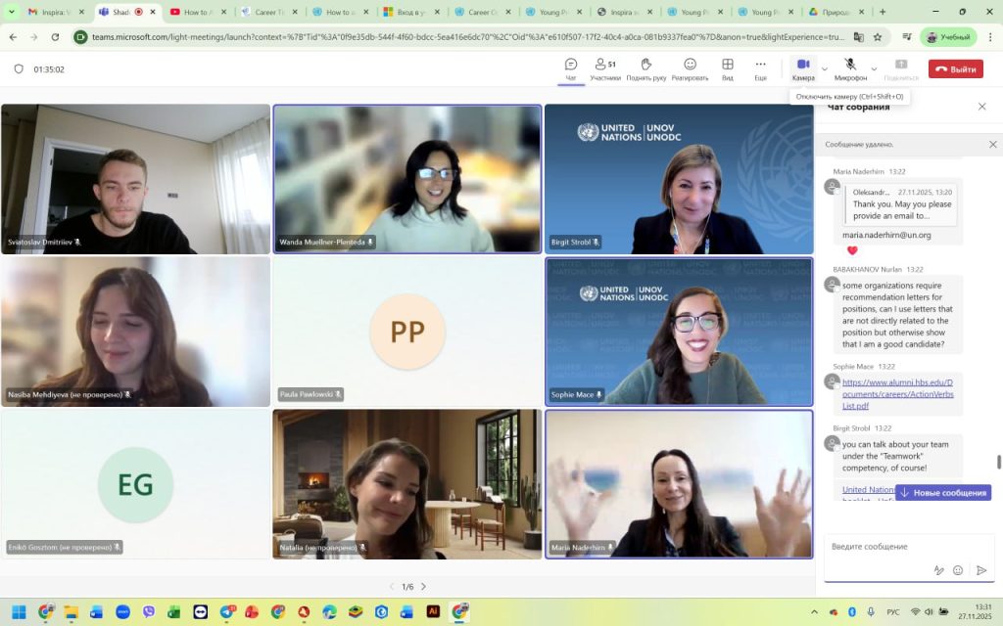Expand camera options chevron next to Камера
Image resolution: width=1003 pixels, height=626 pixels.
pyautogui.click(x=825, y=69)
